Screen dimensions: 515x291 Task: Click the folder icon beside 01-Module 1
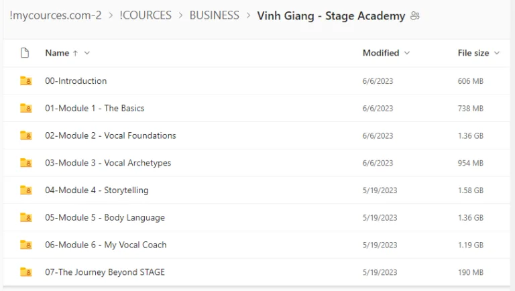click(26, 108)
